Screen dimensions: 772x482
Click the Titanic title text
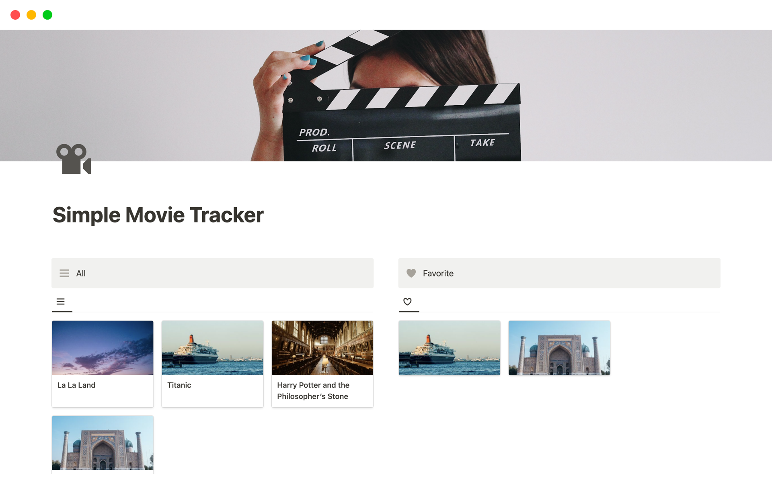tap(179, 385)
